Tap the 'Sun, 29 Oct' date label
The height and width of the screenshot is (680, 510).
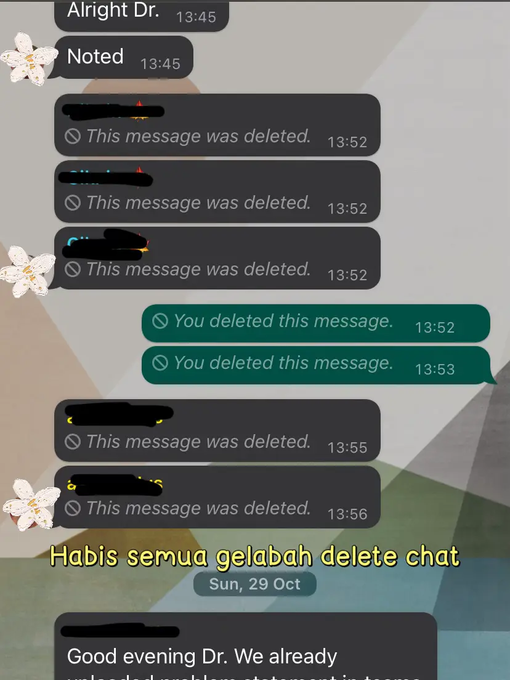(x=254, y=584)
